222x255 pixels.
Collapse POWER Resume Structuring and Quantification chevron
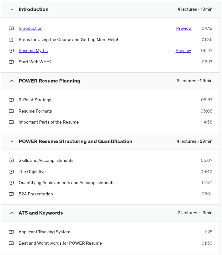pyautogui.click(x=12, y=141)
